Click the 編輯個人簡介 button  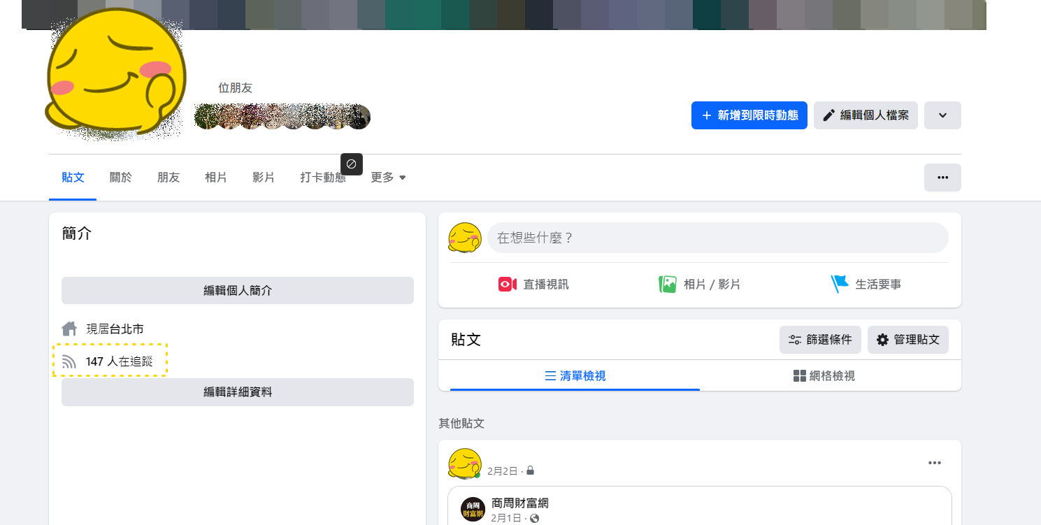(238, 290)
